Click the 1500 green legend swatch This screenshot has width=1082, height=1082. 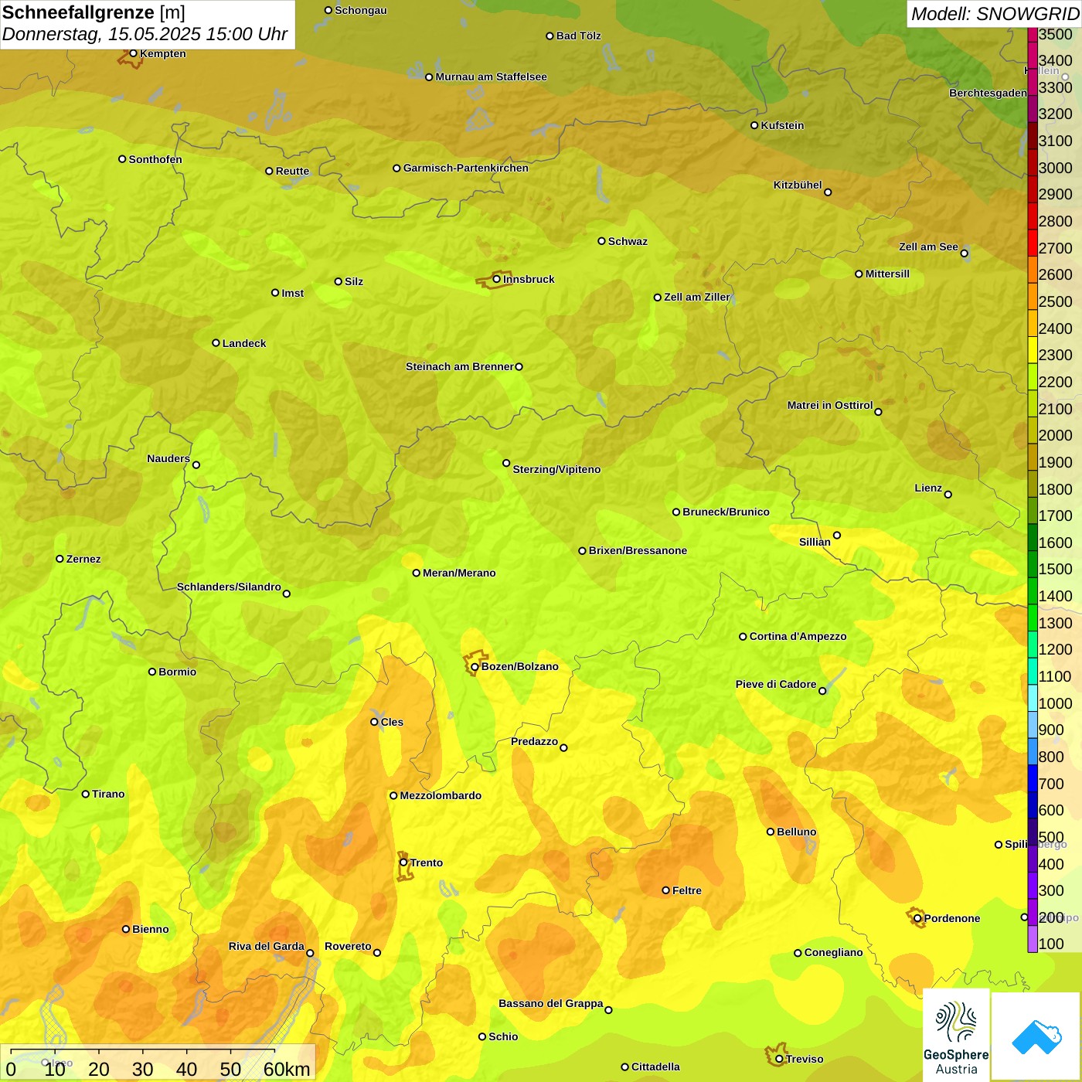click(1032, 563)
